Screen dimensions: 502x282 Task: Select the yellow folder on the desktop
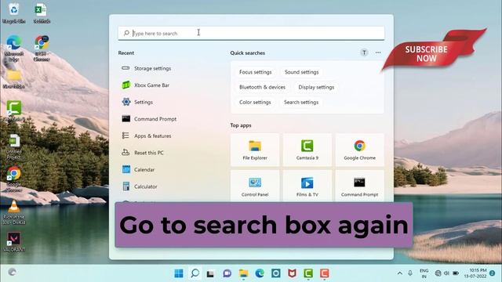coord(14,78)
